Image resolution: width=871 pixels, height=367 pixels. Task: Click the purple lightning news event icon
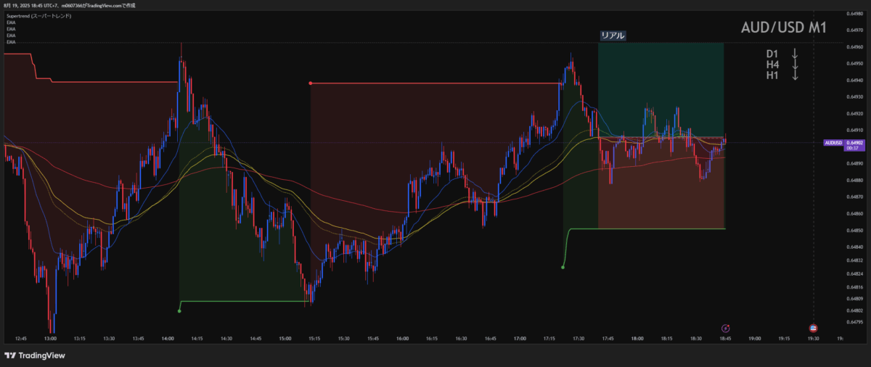tap(725, 328)
